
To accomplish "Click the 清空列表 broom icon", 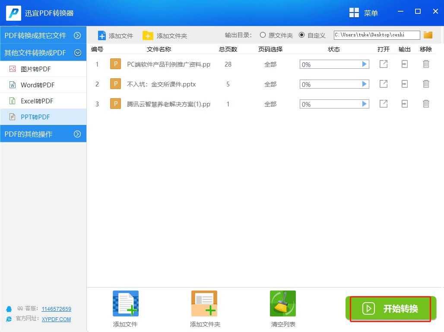I will click(x=283, y=303).
